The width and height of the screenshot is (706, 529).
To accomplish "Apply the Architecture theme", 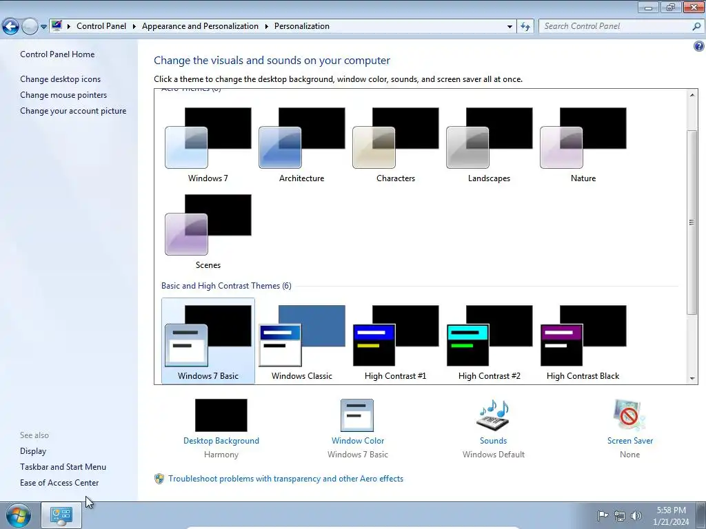I will (x=302, y=144).
